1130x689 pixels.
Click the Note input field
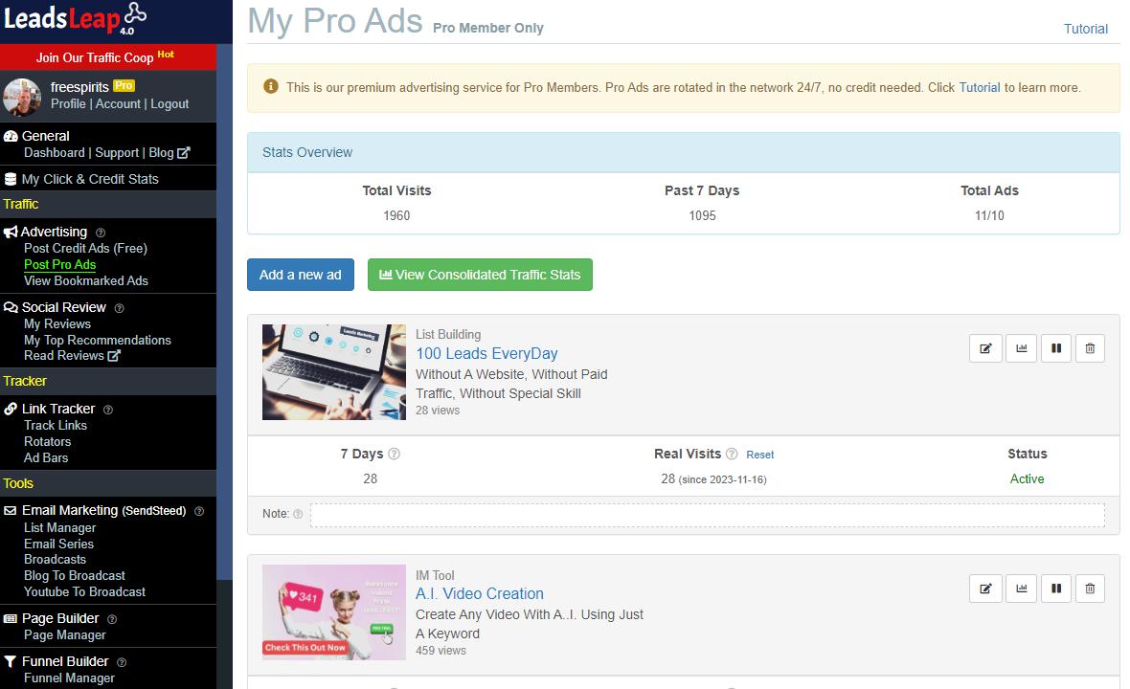[707, 515]
